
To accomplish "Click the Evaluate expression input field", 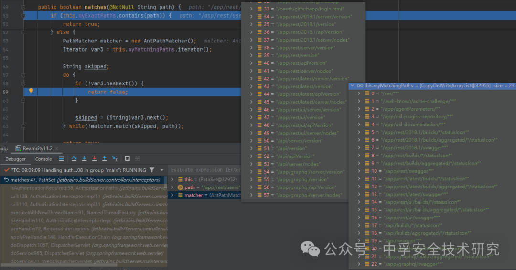I will coord(204,170).
